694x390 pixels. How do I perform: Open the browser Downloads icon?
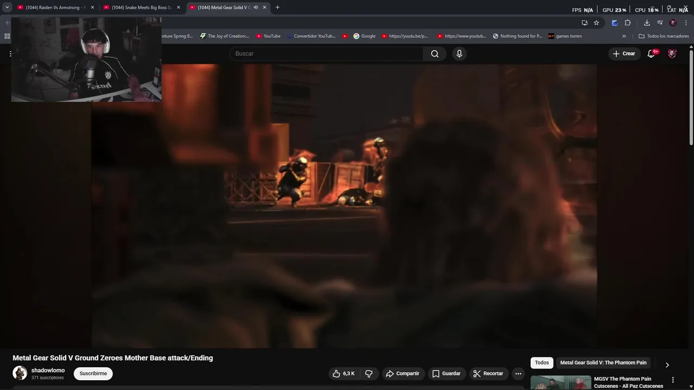pos(647,23)
